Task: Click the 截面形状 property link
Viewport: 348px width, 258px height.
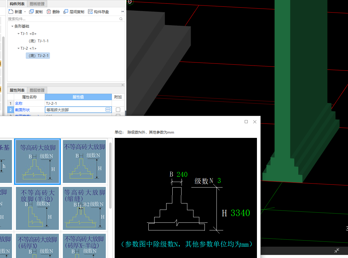Action: point(22,110)
